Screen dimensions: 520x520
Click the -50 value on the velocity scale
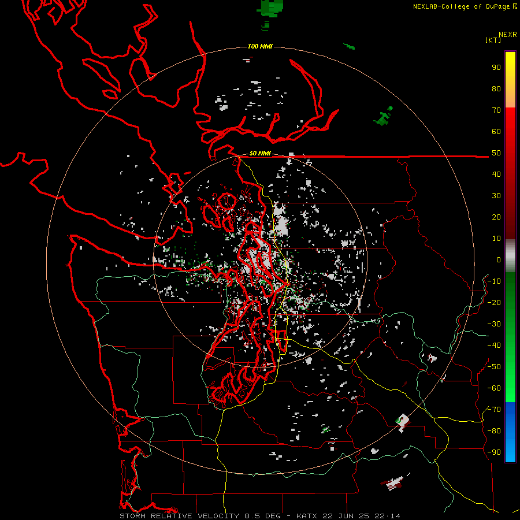point(494,367)
